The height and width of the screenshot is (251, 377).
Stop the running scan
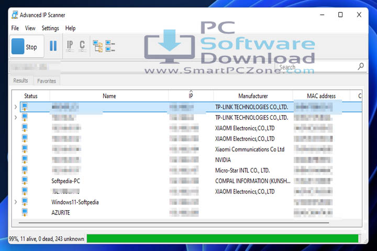point(27,47)
